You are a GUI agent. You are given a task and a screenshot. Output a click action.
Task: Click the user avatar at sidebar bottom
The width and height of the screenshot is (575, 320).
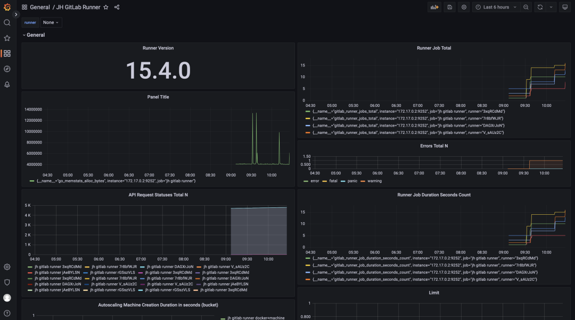[7, 298]
